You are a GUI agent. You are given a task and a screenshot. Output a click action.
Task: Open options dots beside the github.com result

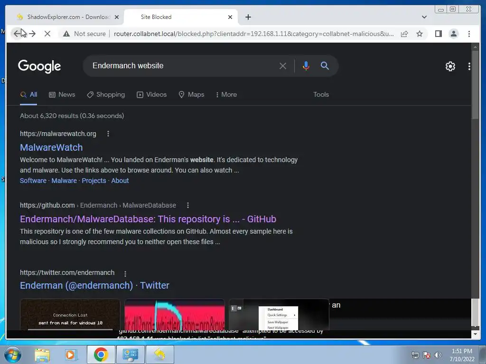pos(188,205)
